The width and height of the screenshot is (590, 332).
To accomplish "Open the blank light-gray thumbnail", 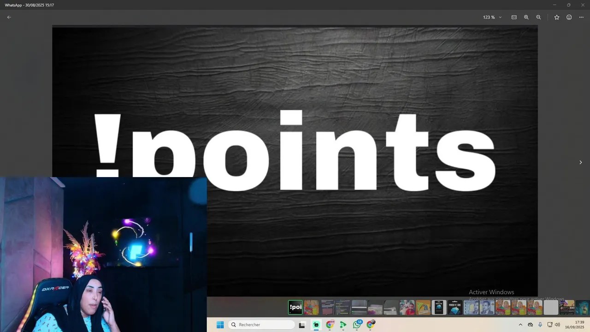I will 551,307.
